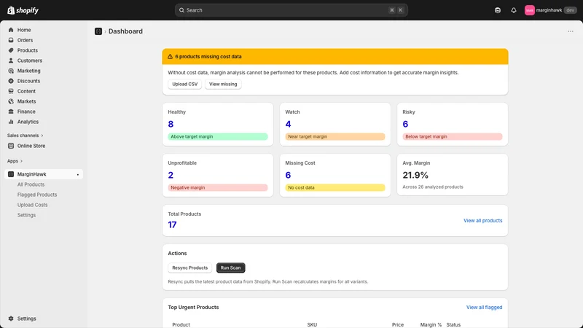583x328 pixels.
Task: Click the SKU column header
Action: click(x=312, y=324)
